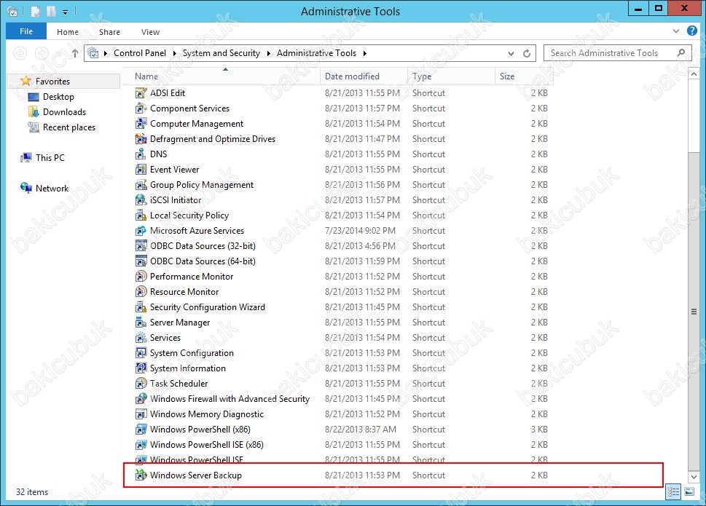Click the Resource Monitor icon

click(x=141, y=292)
